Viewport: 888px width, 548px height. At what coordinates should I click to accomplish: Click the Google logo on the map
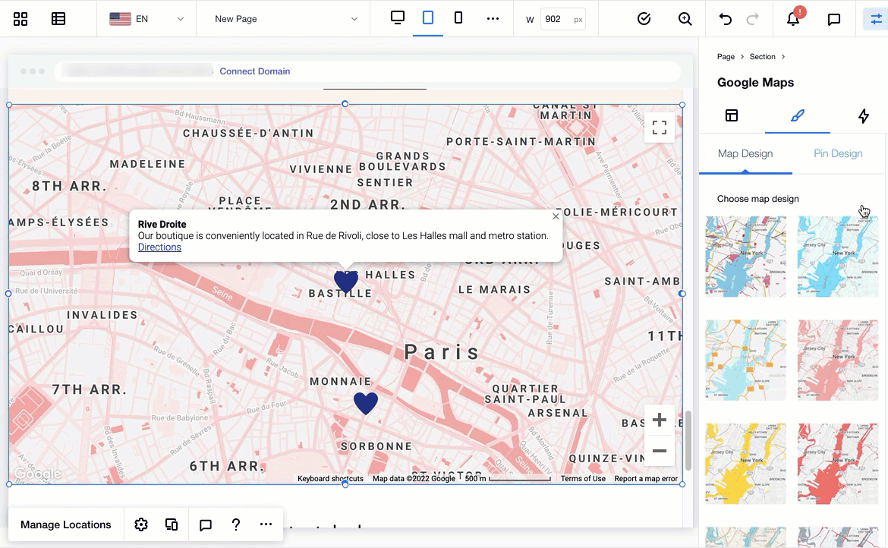(37, 474)
